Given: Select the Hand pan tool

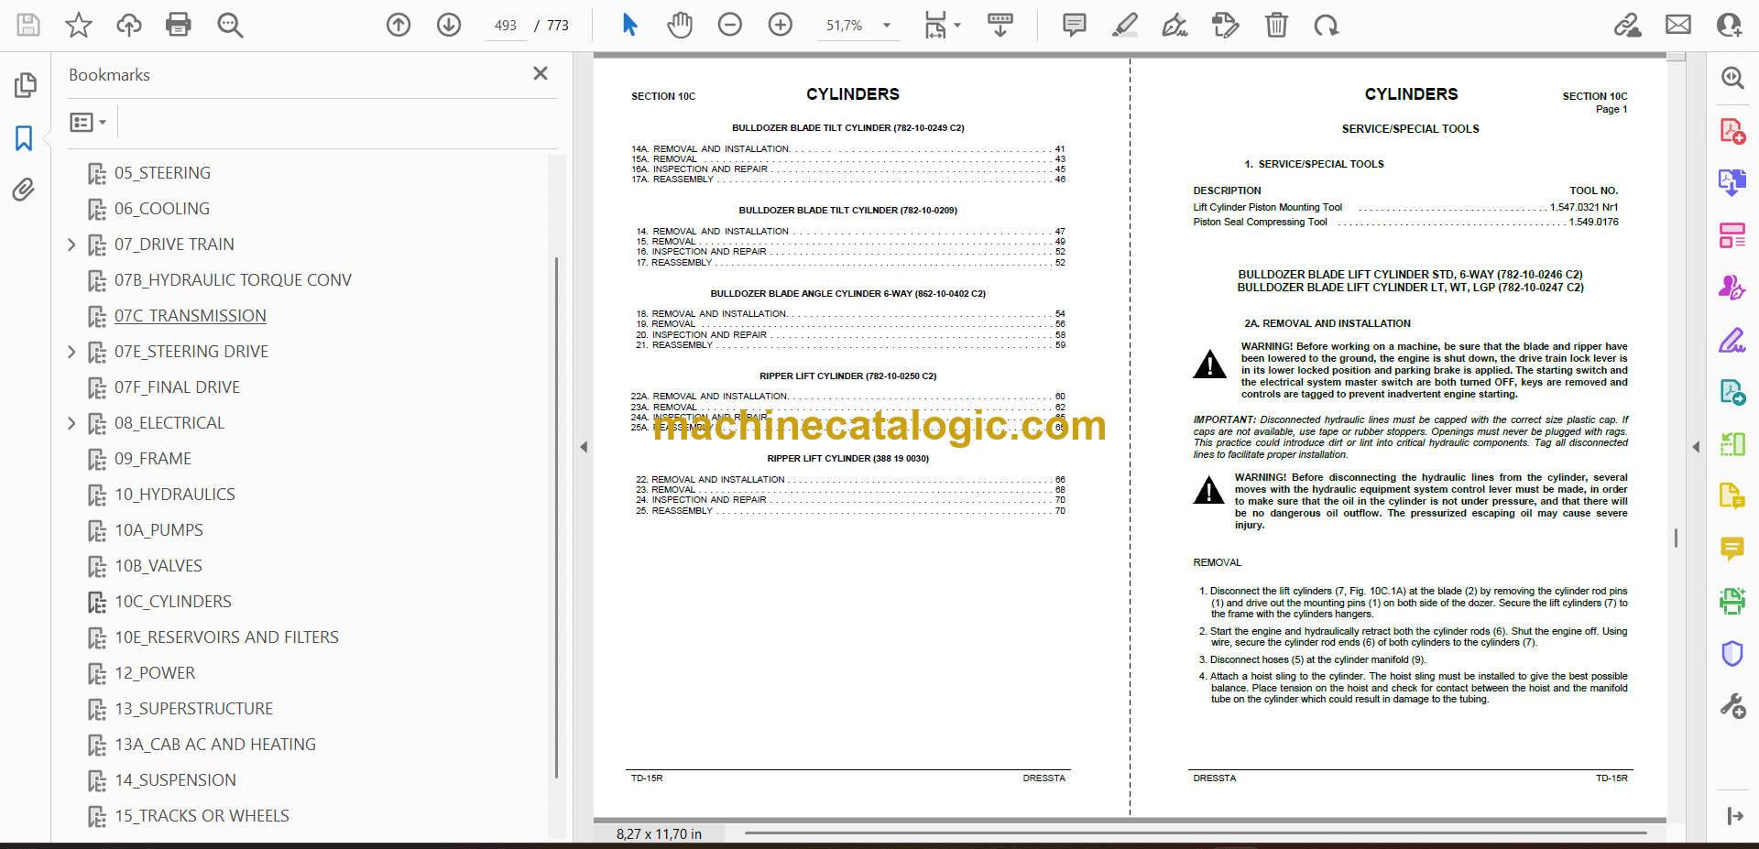Looking at the screenshot, I should [680, 25].
